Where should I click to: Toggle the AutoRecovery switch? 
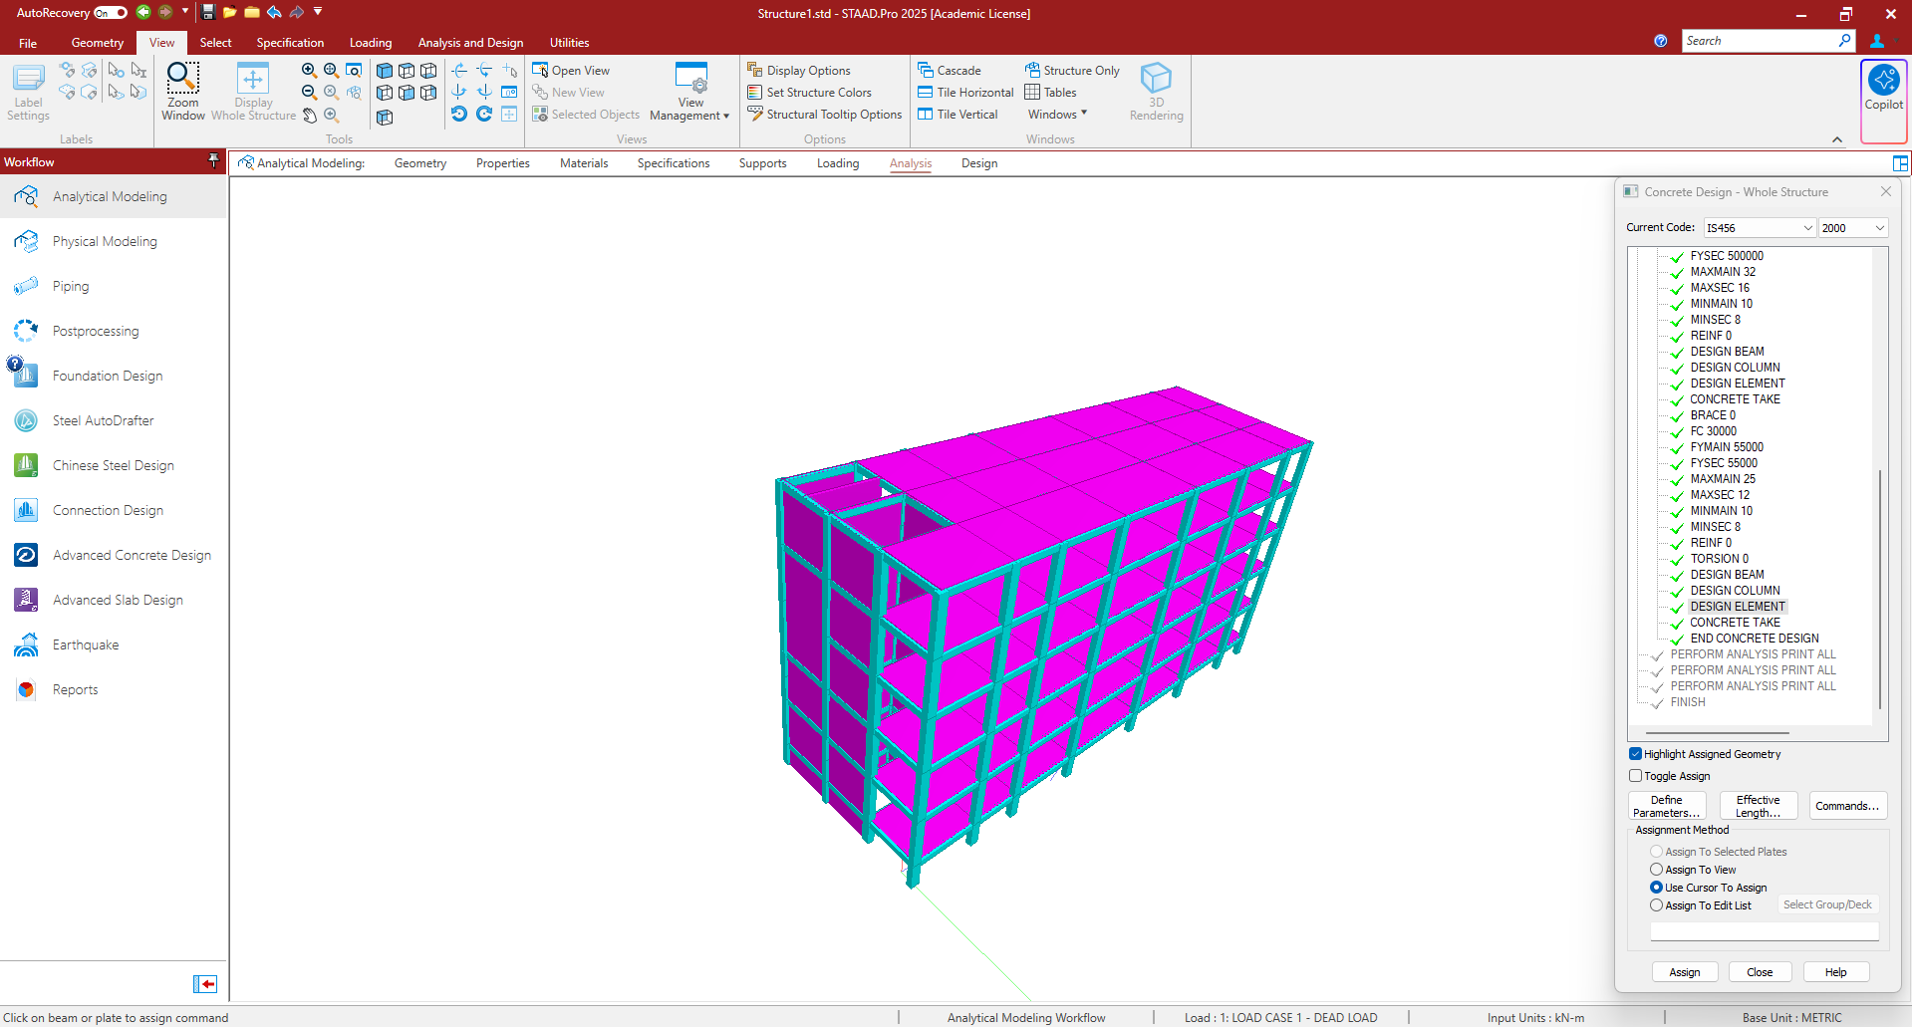(111, 13)
